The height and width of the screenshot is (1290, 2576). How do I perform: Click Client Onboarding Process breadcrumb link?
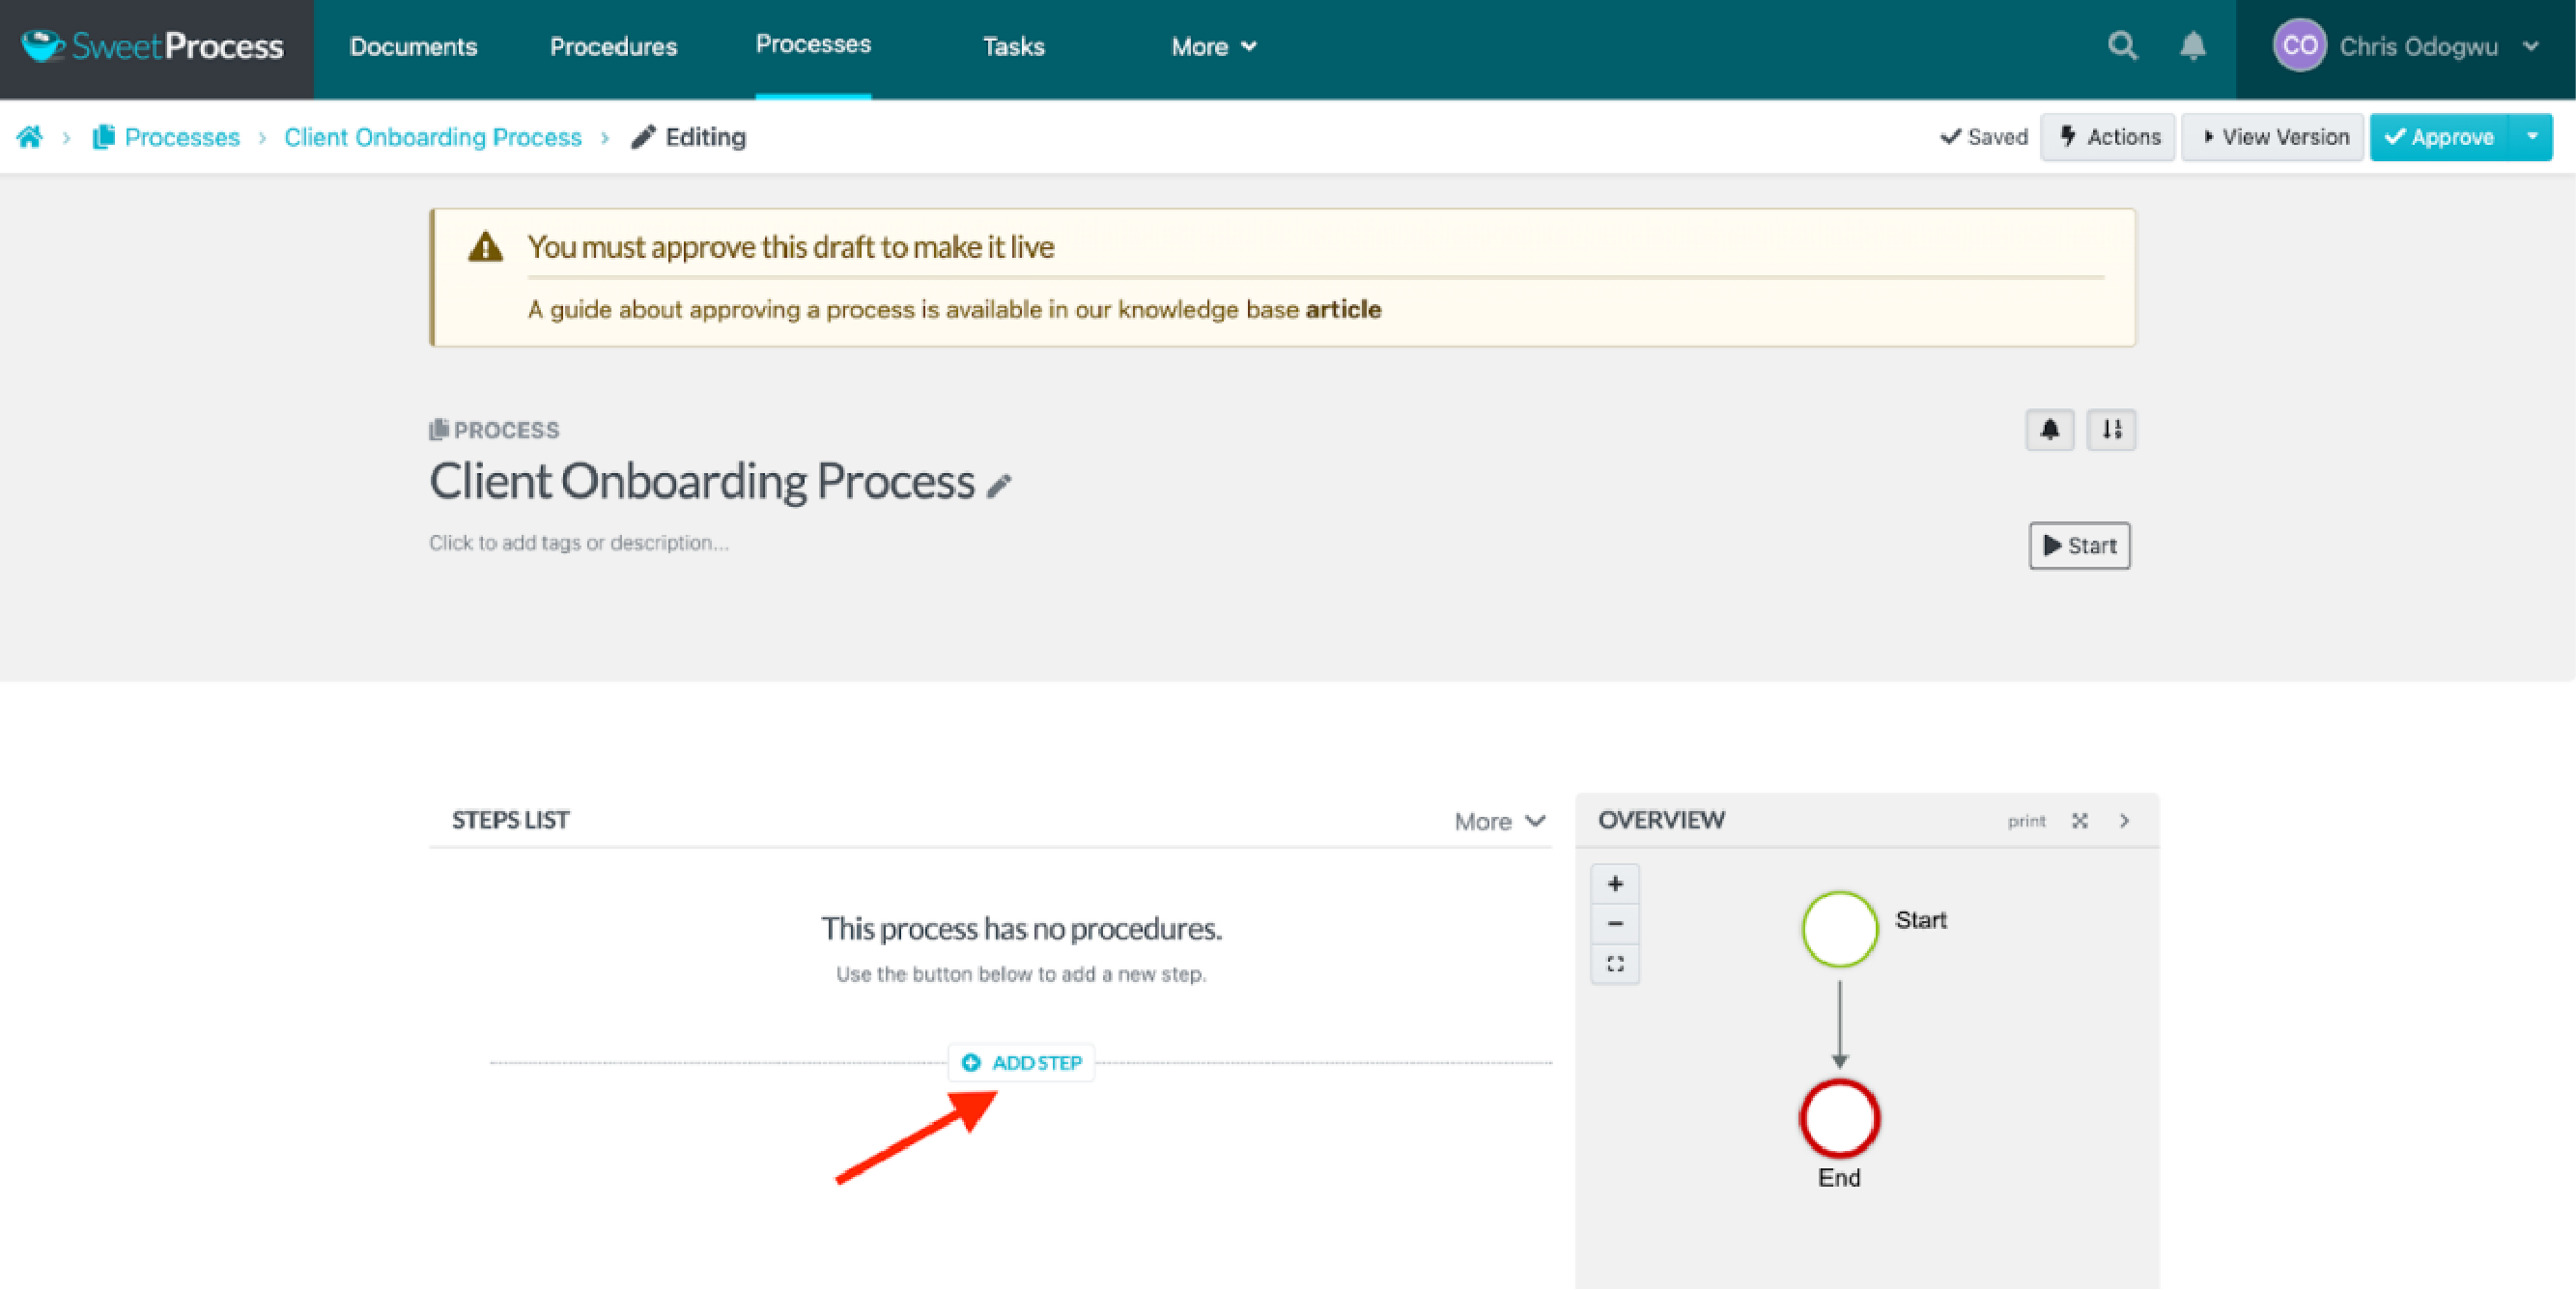coord(433,137)
